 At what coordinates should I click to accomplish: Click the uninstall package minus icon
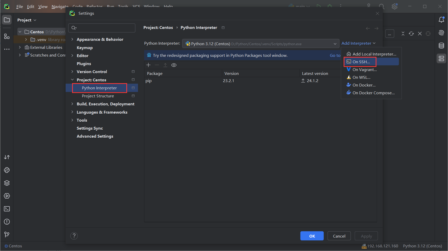click(157, 65)
